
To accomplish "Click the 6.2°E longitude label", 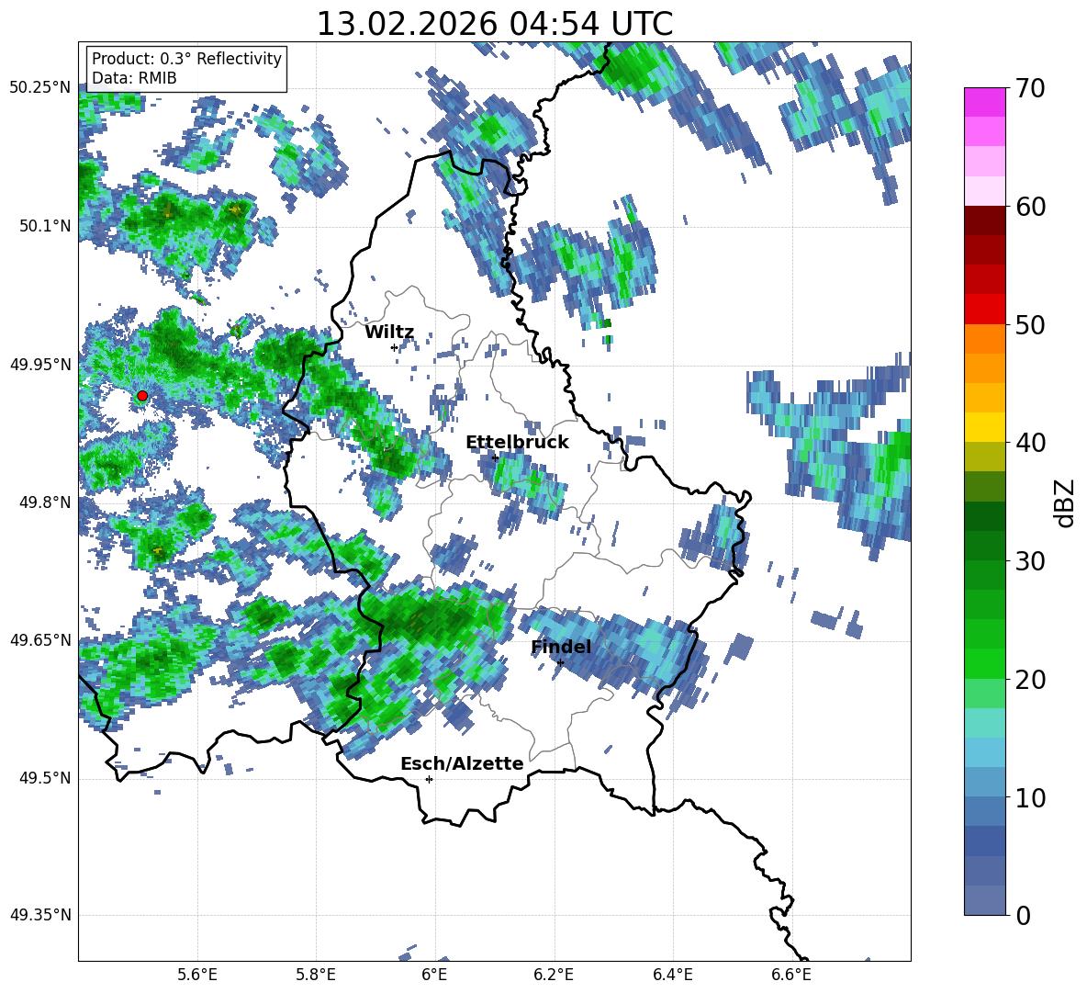I will tap(554, 975).
